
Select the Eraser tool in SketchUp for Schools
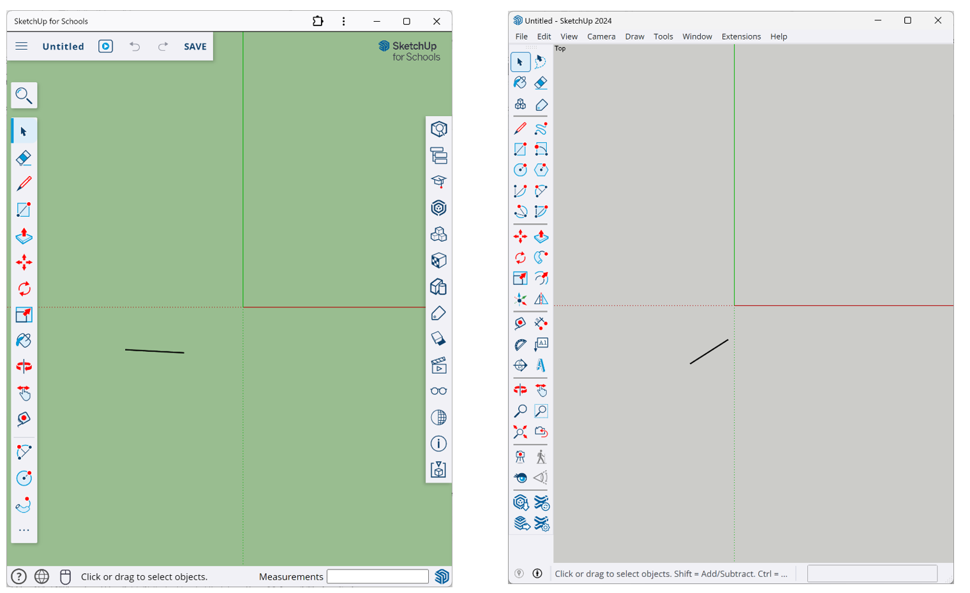24,157
